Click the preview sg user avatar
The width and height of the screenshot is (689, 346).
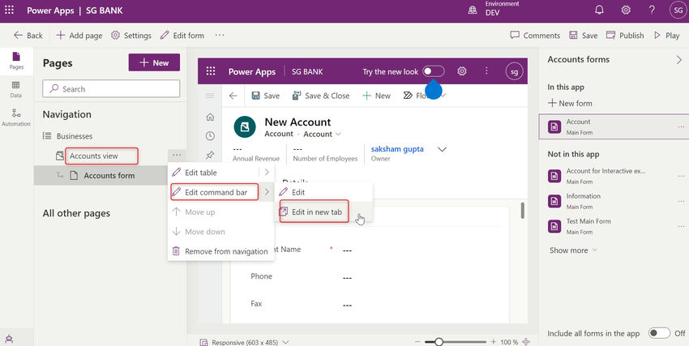(x=514, y=71)
